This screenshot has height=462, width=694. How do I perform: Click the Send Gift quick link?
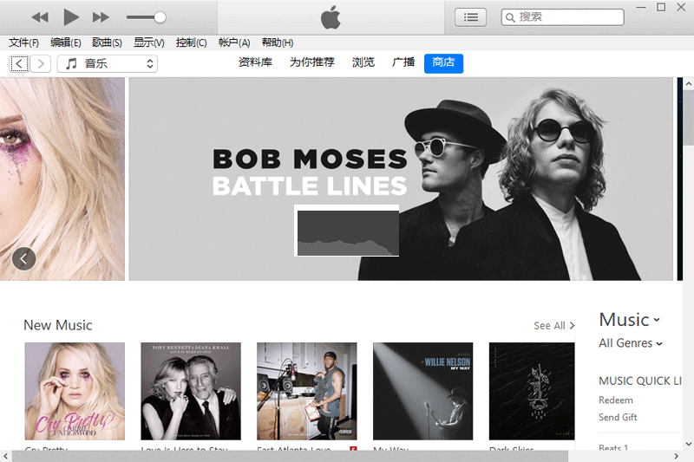[618, 417]
